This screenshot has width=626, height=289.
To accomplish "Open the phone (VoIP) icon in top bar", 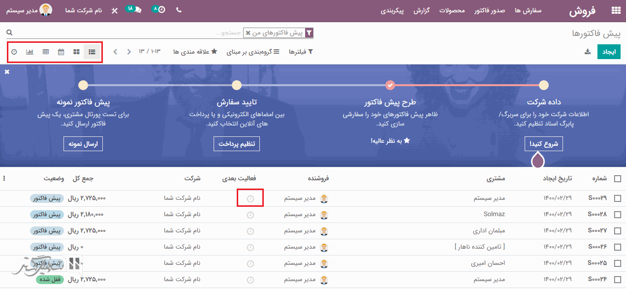I will click(179, 10).
